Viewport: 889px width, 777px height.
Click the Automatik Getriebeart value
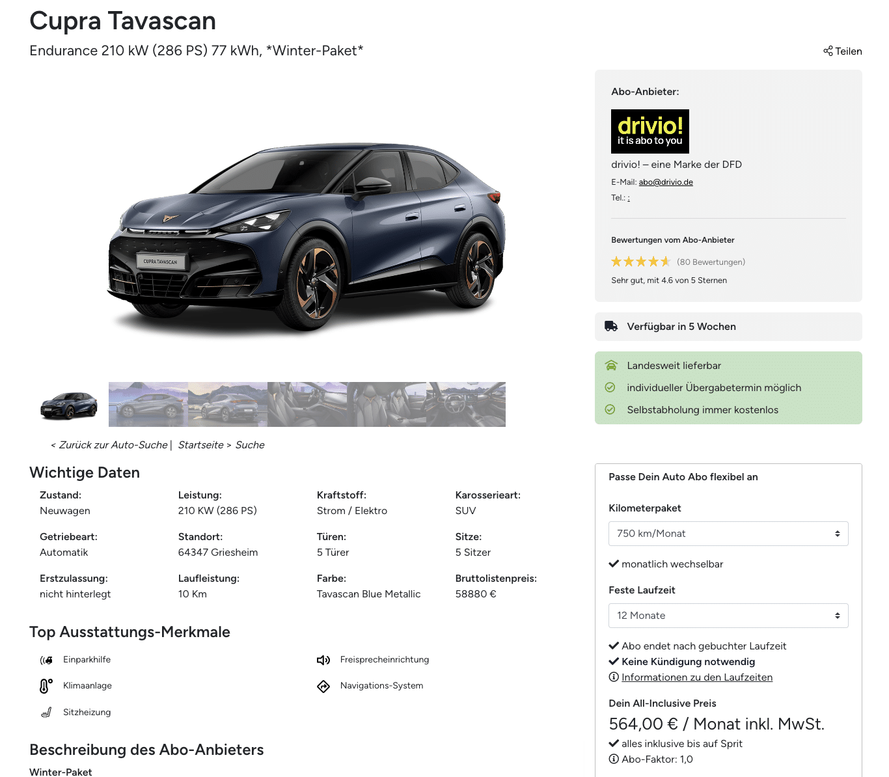click(x=64, y=552)
